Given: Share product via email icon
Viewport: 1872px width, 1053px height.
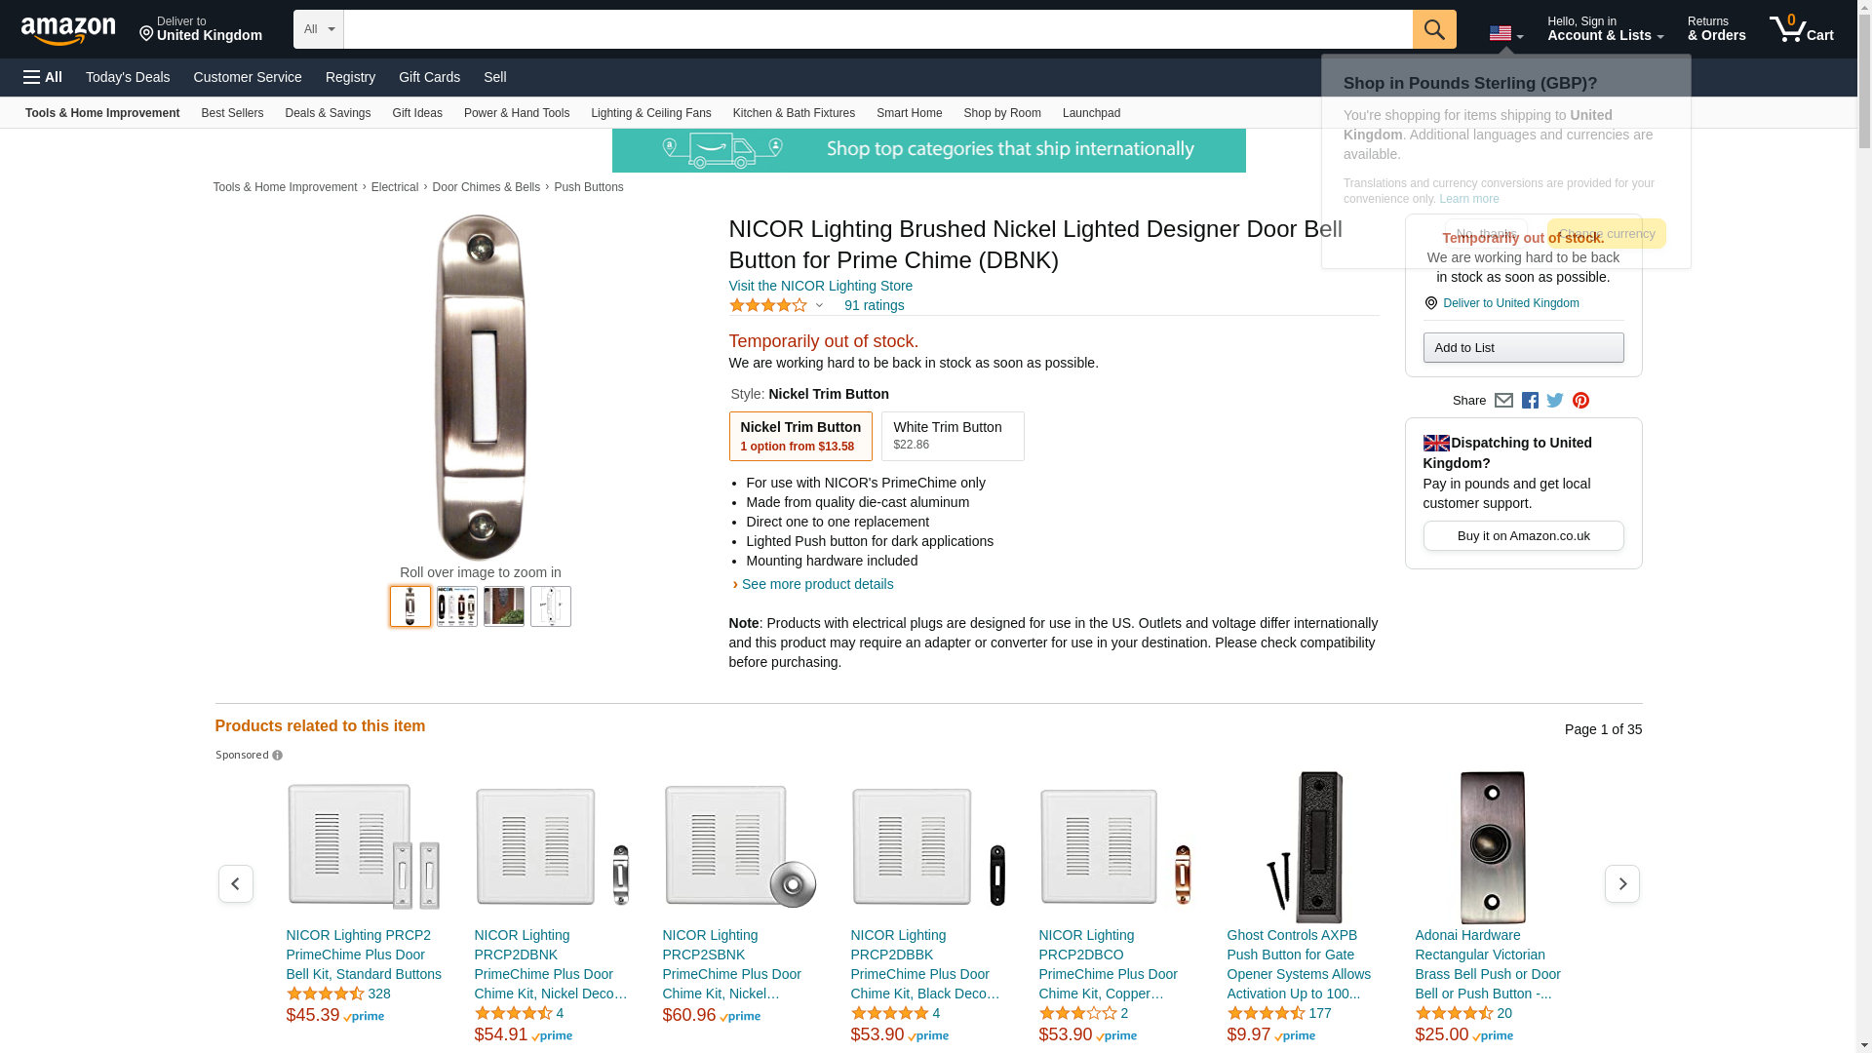Looking at the screenshot, I should (1503, 401).
